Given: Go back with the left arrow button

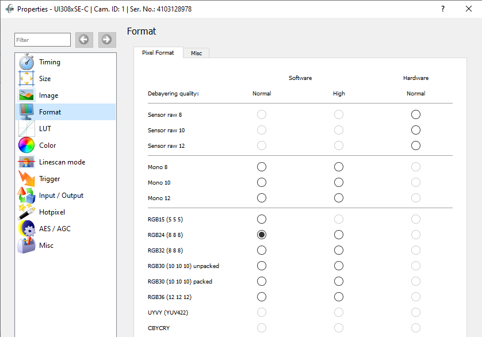Looking at the screenshot, I should click(84, 40).
